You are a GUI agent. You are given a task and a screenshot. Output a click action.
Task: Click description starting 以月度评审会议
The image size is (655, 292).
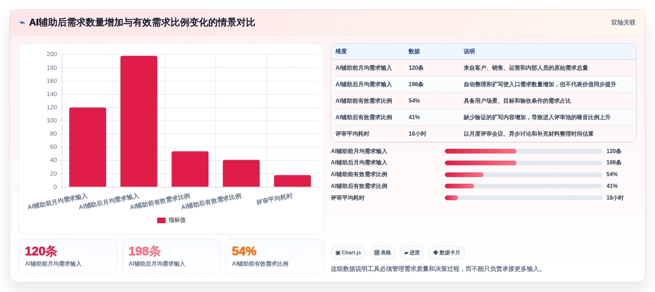[528, 134]
